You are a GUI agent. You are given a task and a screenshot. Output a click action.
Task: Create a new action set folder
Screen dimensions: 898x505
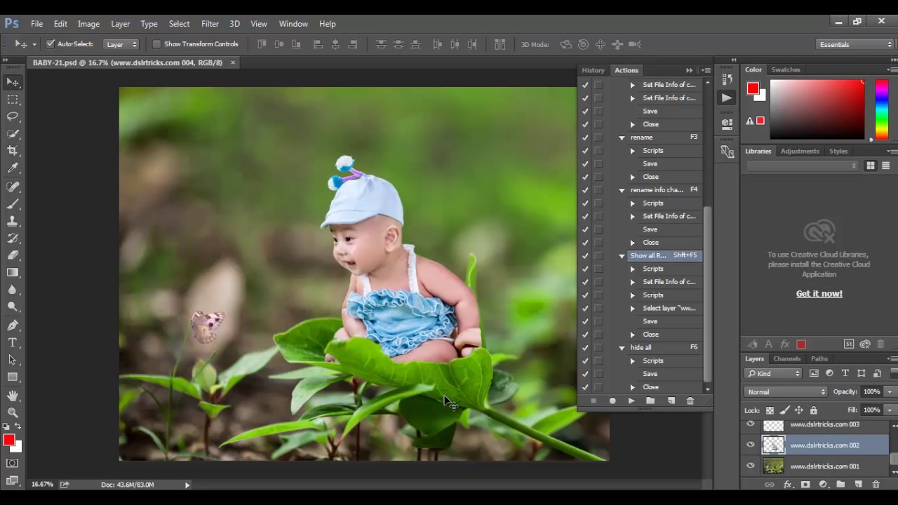pos(650,400)
